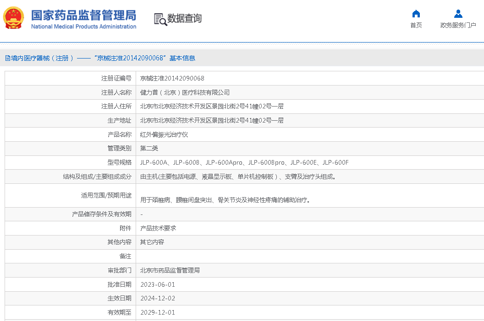Open the 首页 text link
This screenshot has width=484, height=321.
pos(416,25)
